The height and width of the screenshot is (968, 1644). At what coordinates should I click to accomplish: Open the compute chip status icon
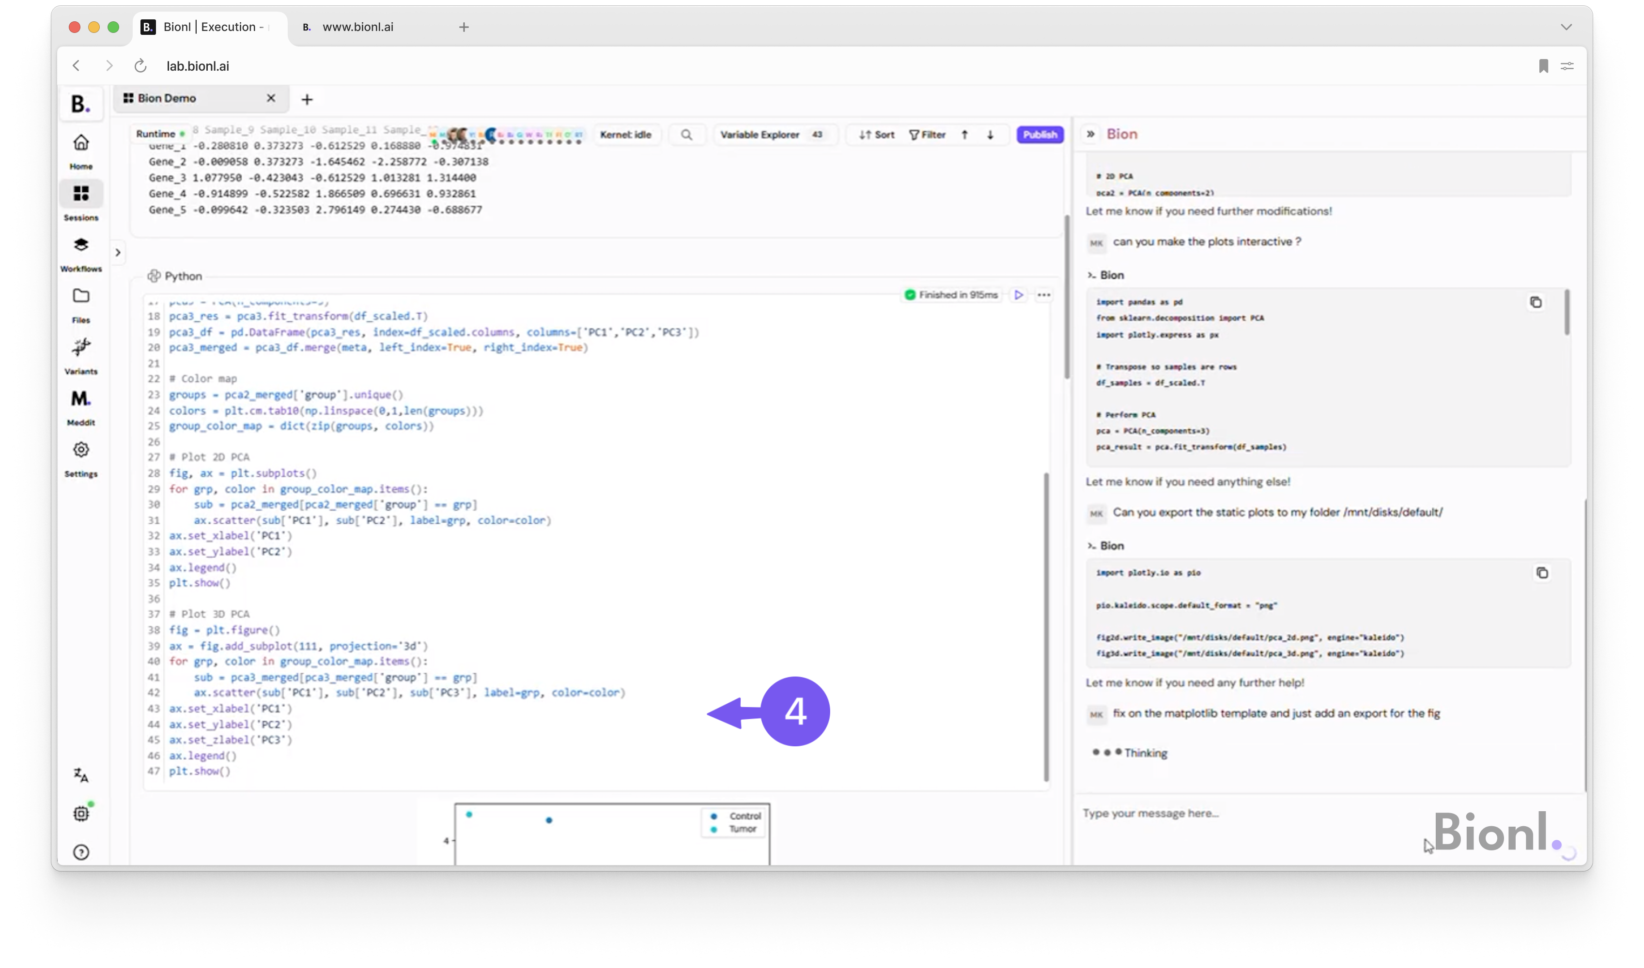81,813
